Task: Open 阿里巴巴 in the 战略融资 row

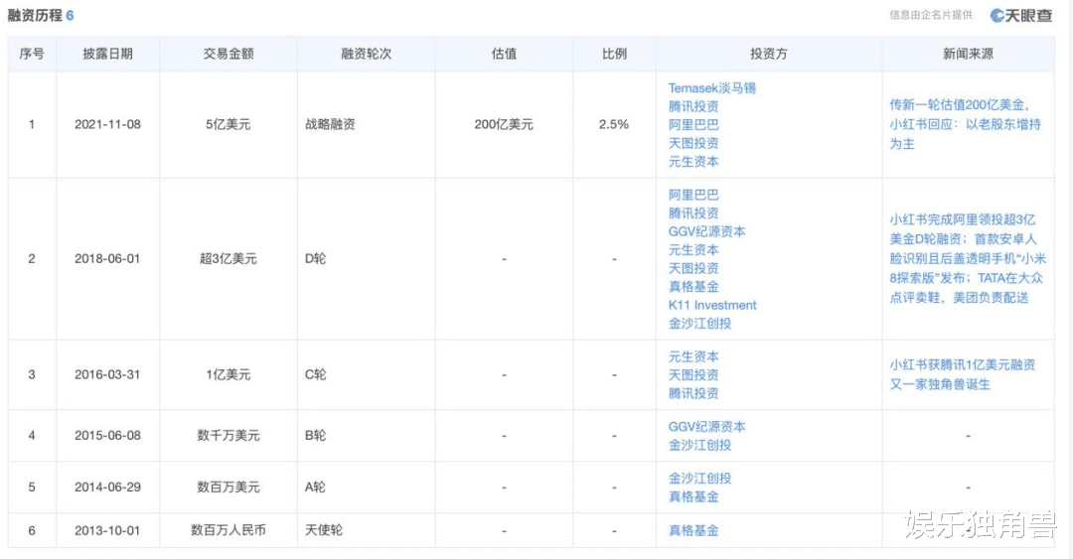Action: [x=693, y=125]
